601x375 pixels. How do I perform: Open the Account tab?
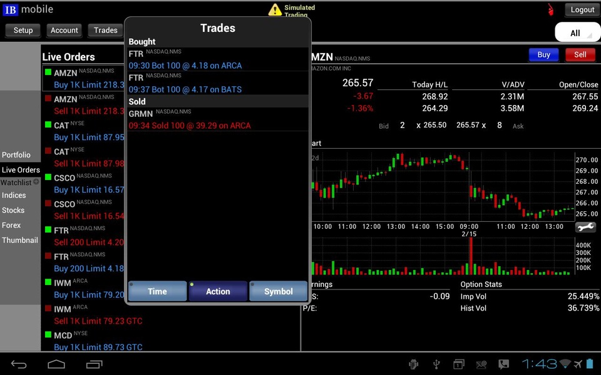click(x=64, y=30)
